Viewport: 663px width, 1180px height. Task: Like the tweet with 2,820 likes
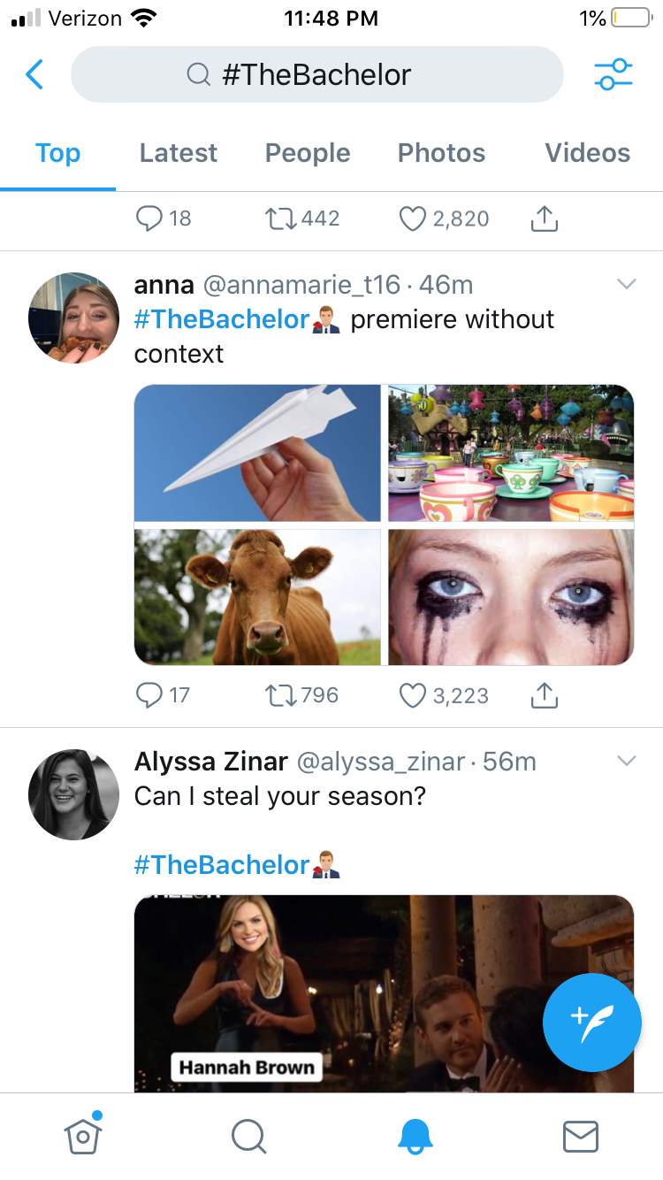pos(413,218)
